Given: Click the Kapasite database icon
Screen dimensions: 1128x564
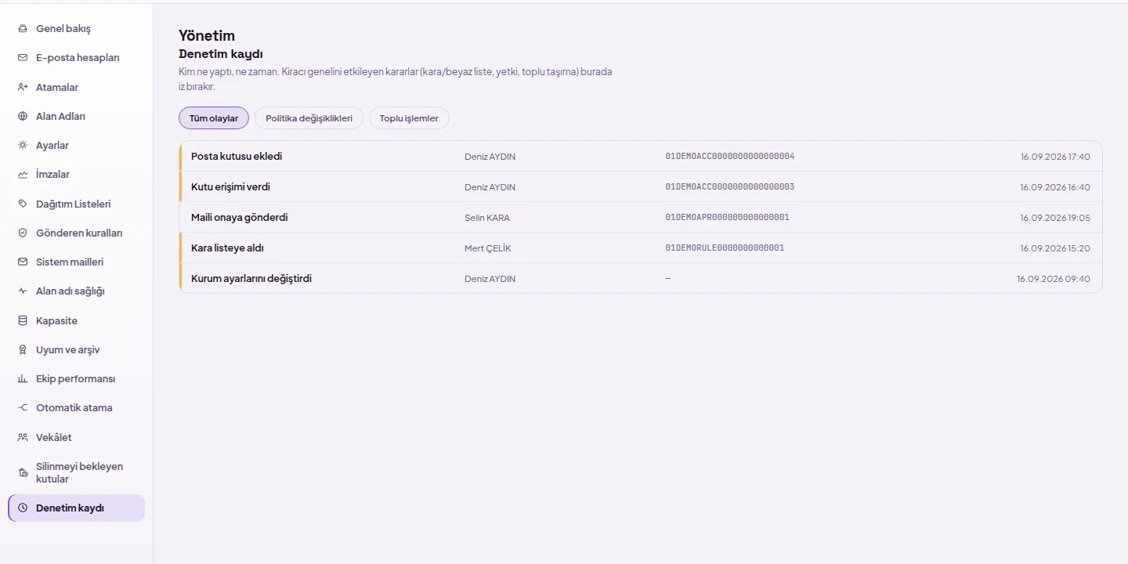Looking at the screenshot, I should (x=23, y=320).
